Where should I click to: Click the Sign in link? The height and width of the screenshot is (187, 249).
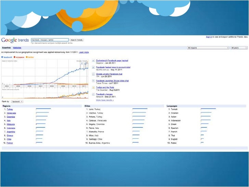(x=209, y=37)
